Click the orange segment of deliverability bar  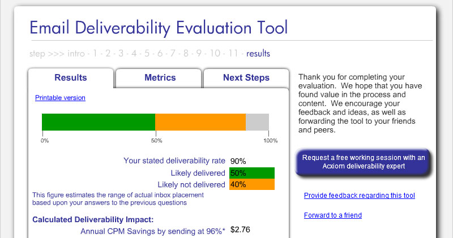(200, 122)
